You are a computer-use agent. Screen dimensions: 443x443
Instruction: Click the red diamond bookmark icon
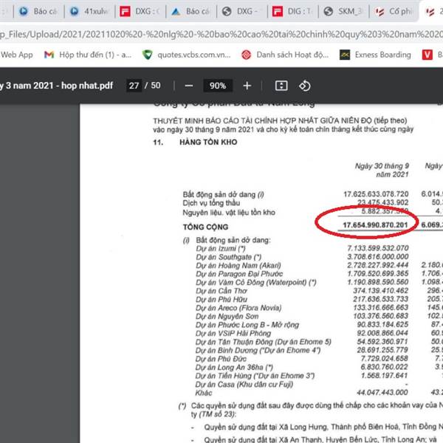point(246,55)
